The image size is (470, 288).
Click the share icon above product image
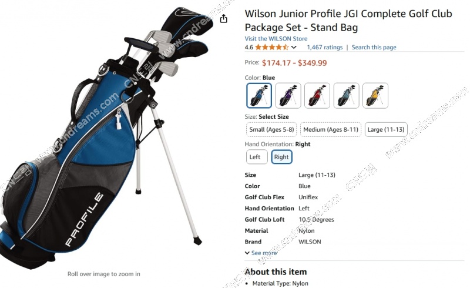224,19
